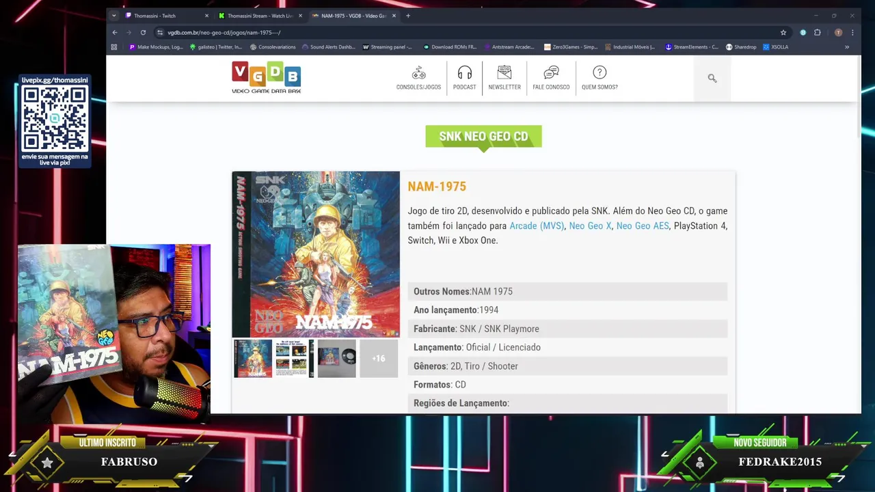Open the Chrome profile avatar

[x=838, y=32]
